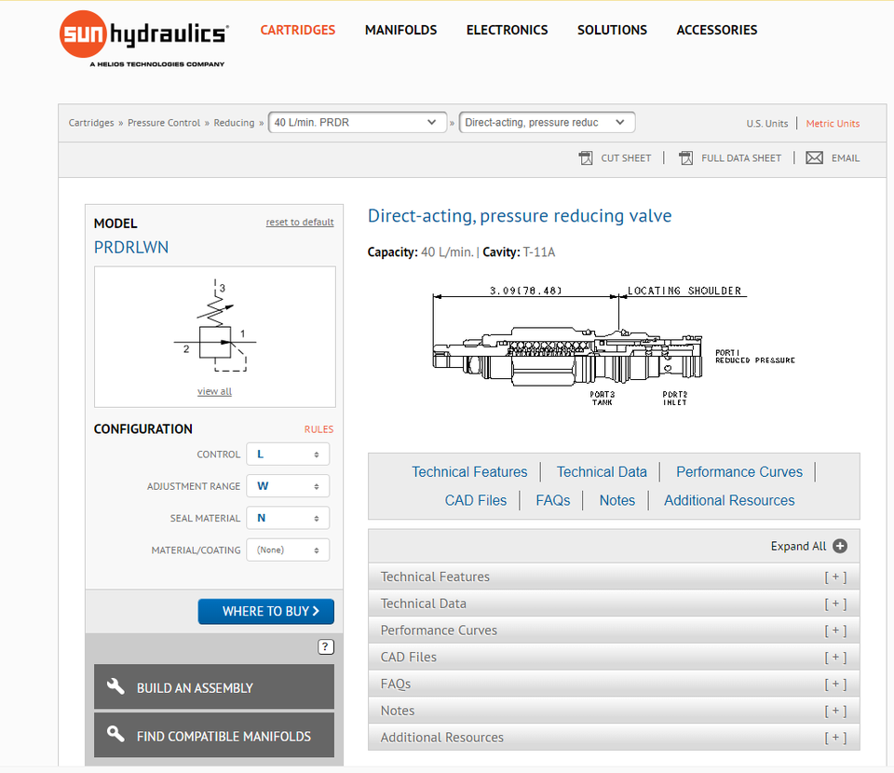894x773 pixels.
Task: Go to Cartridges breadcrumb
Action: (91, 123)
